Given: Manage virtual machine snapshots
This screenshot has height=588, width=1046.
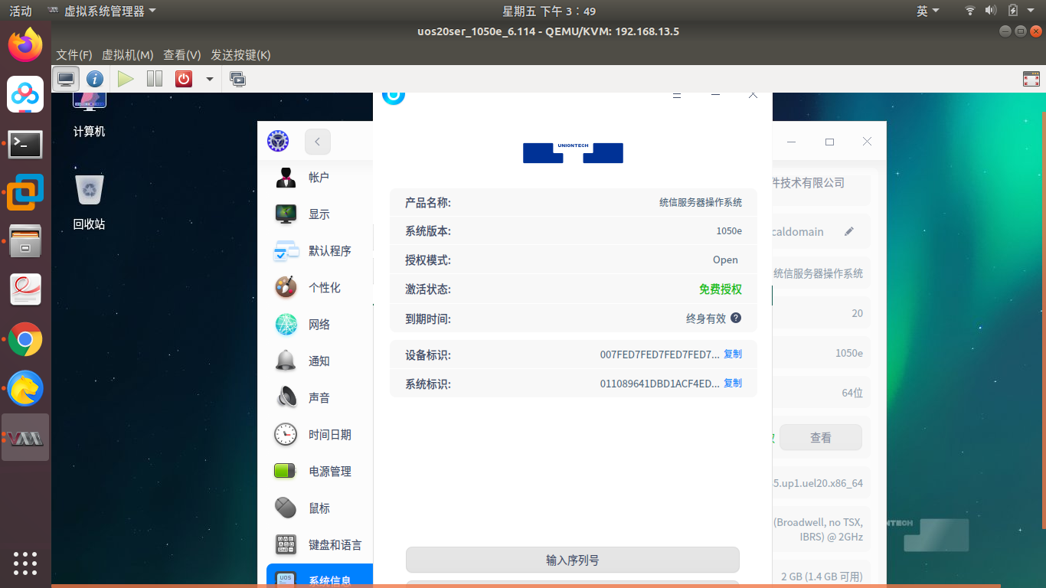Looking at the screenshot, I should pos(237,78).
